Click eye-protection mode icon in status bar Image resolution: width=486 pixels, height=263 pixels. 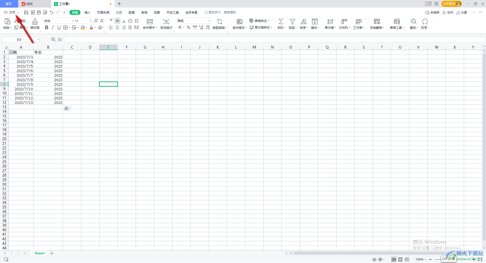(374, 259)
